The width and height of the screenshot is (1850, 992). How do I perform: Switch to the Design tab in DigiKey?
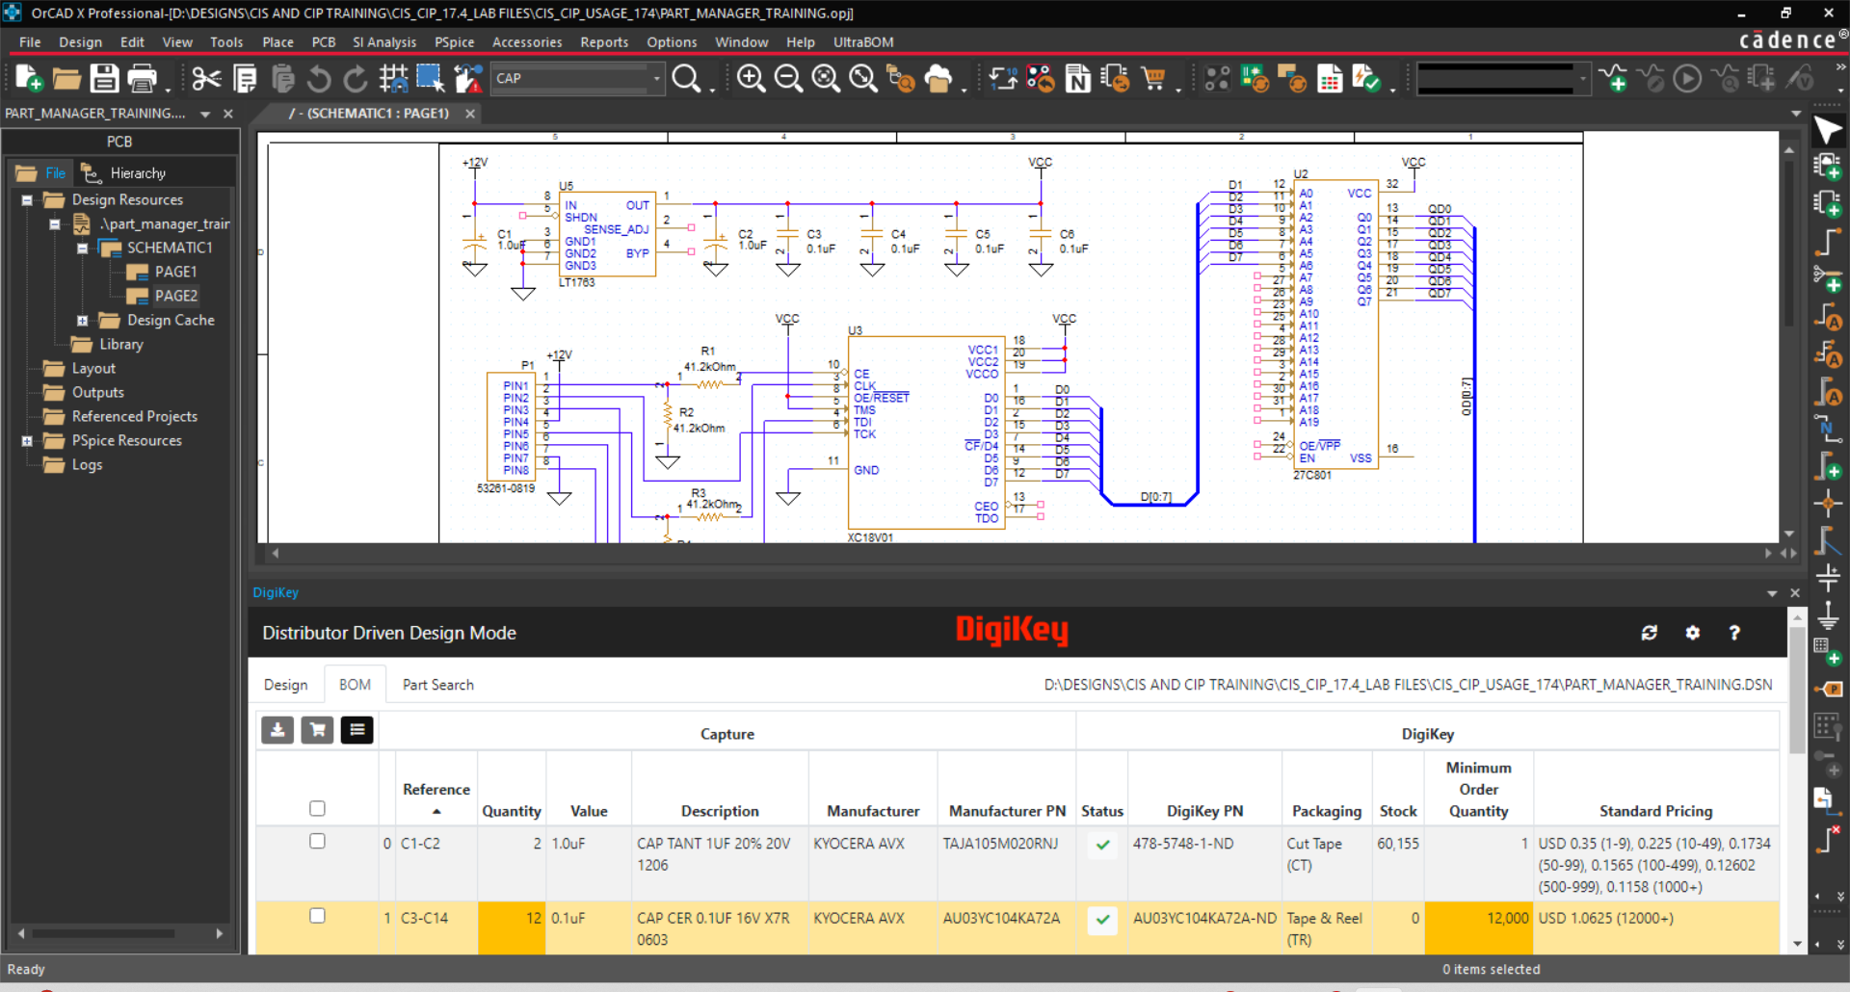click(x=286, y=685)
